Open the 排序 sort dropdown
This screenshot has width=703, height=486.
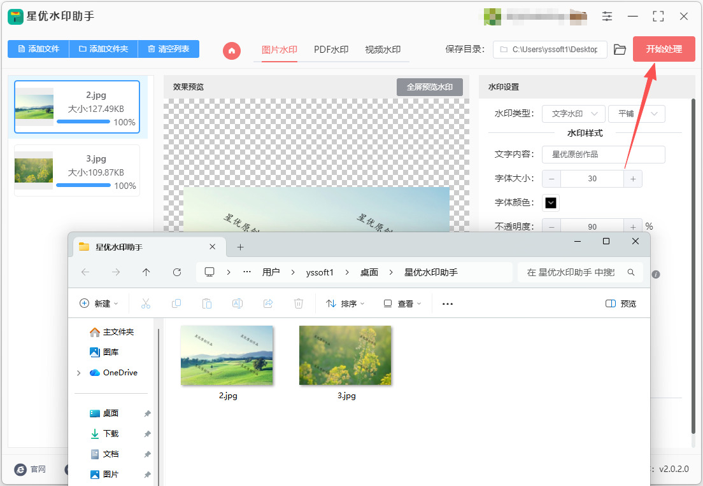tap(345, 303)
